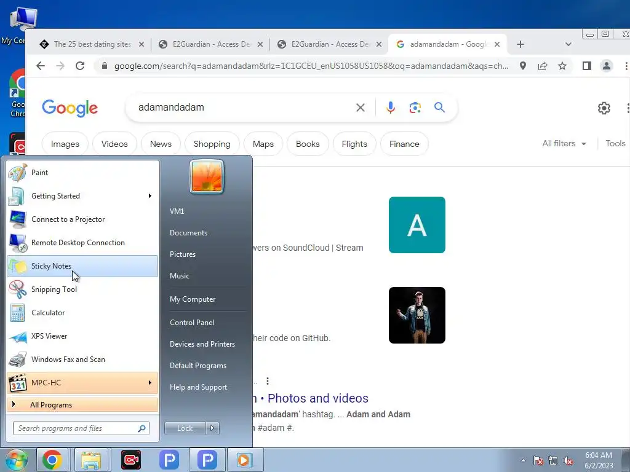630x472 pixels.
Task: Click the Google search magnifier button
Action: (439, 108)
